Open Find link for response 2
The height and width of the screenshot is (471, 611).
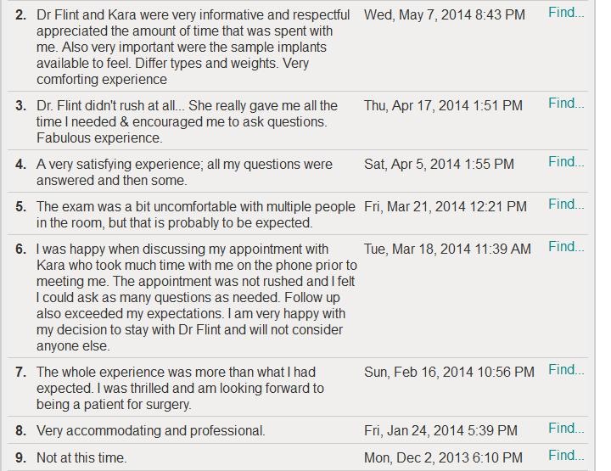[566, 13]
